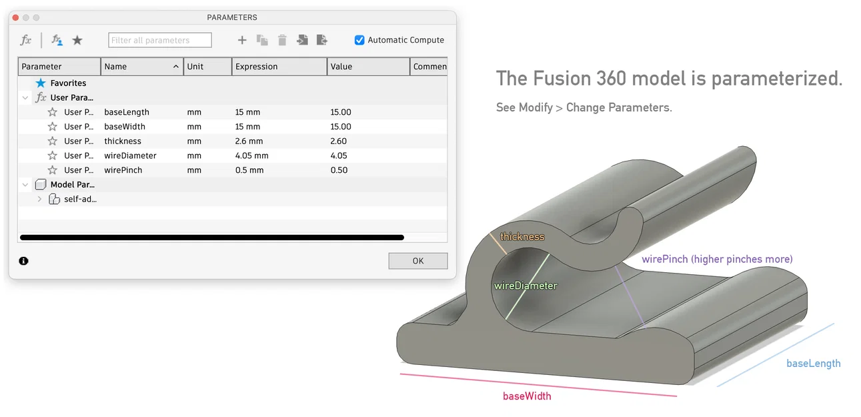The image size is (861, 417).
Task: Favorite the thickness parameter star
Action: coord(53,141)
